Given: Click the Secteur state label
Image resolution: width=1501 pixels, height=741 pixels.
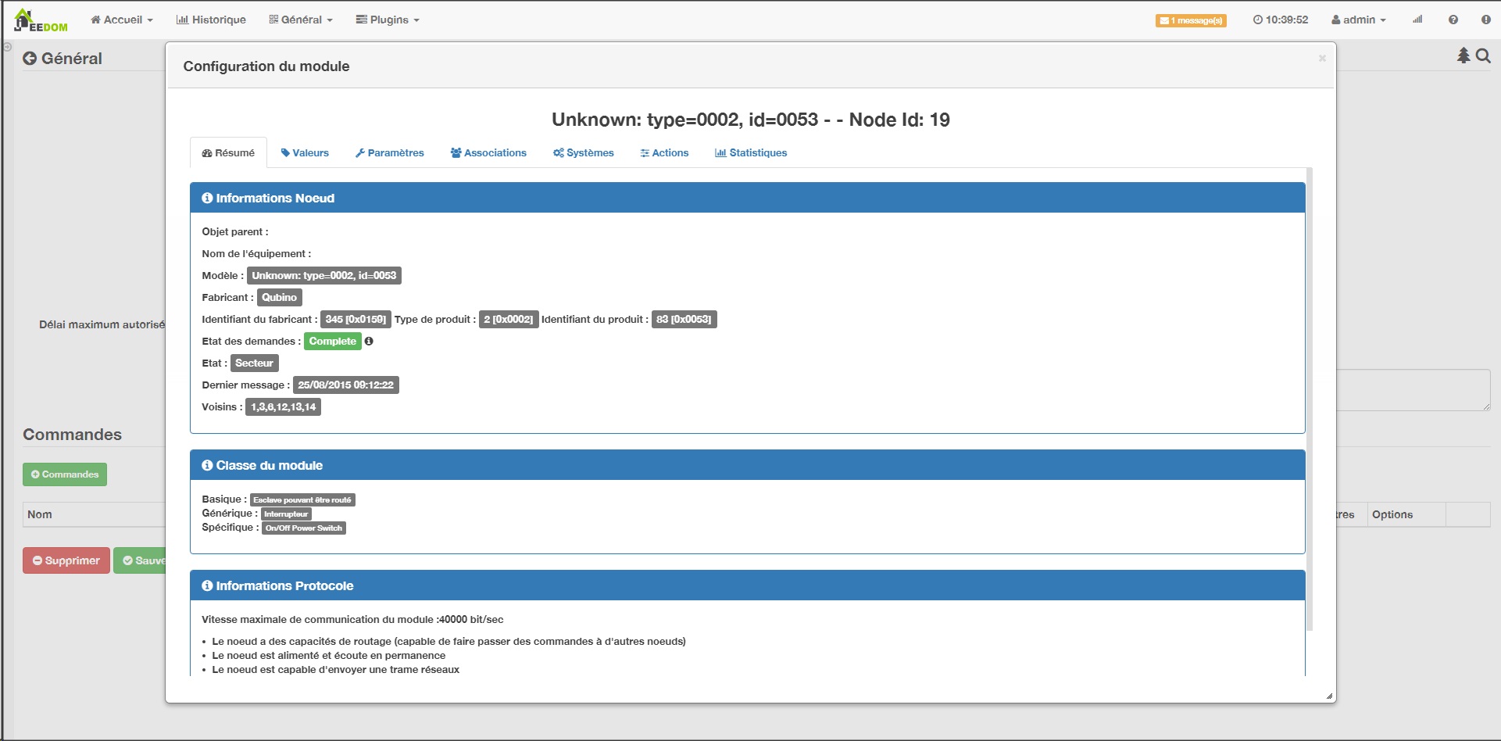Looking at the screenshot, I should pyautogui.click(x=254, y=363).
